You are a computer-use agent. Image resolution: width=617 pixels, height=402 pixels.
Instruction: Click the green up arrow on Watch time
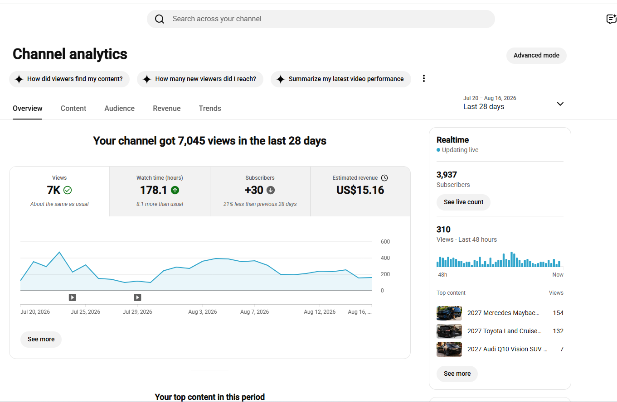point(175,190)
